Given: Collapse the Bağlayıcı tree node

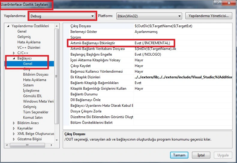Looking at the screenshot, I should point(14,58).
